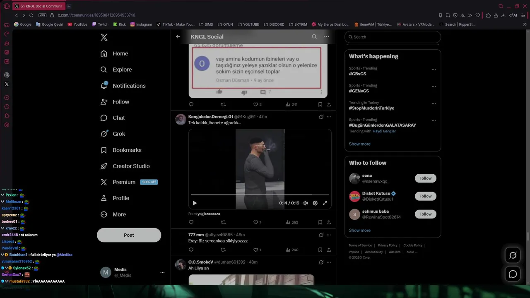The height and width of the screenshot is (298, 530).
Task: Bookmark the Kangalcılar.Dernegi.01 post
Action: [320, 222]
